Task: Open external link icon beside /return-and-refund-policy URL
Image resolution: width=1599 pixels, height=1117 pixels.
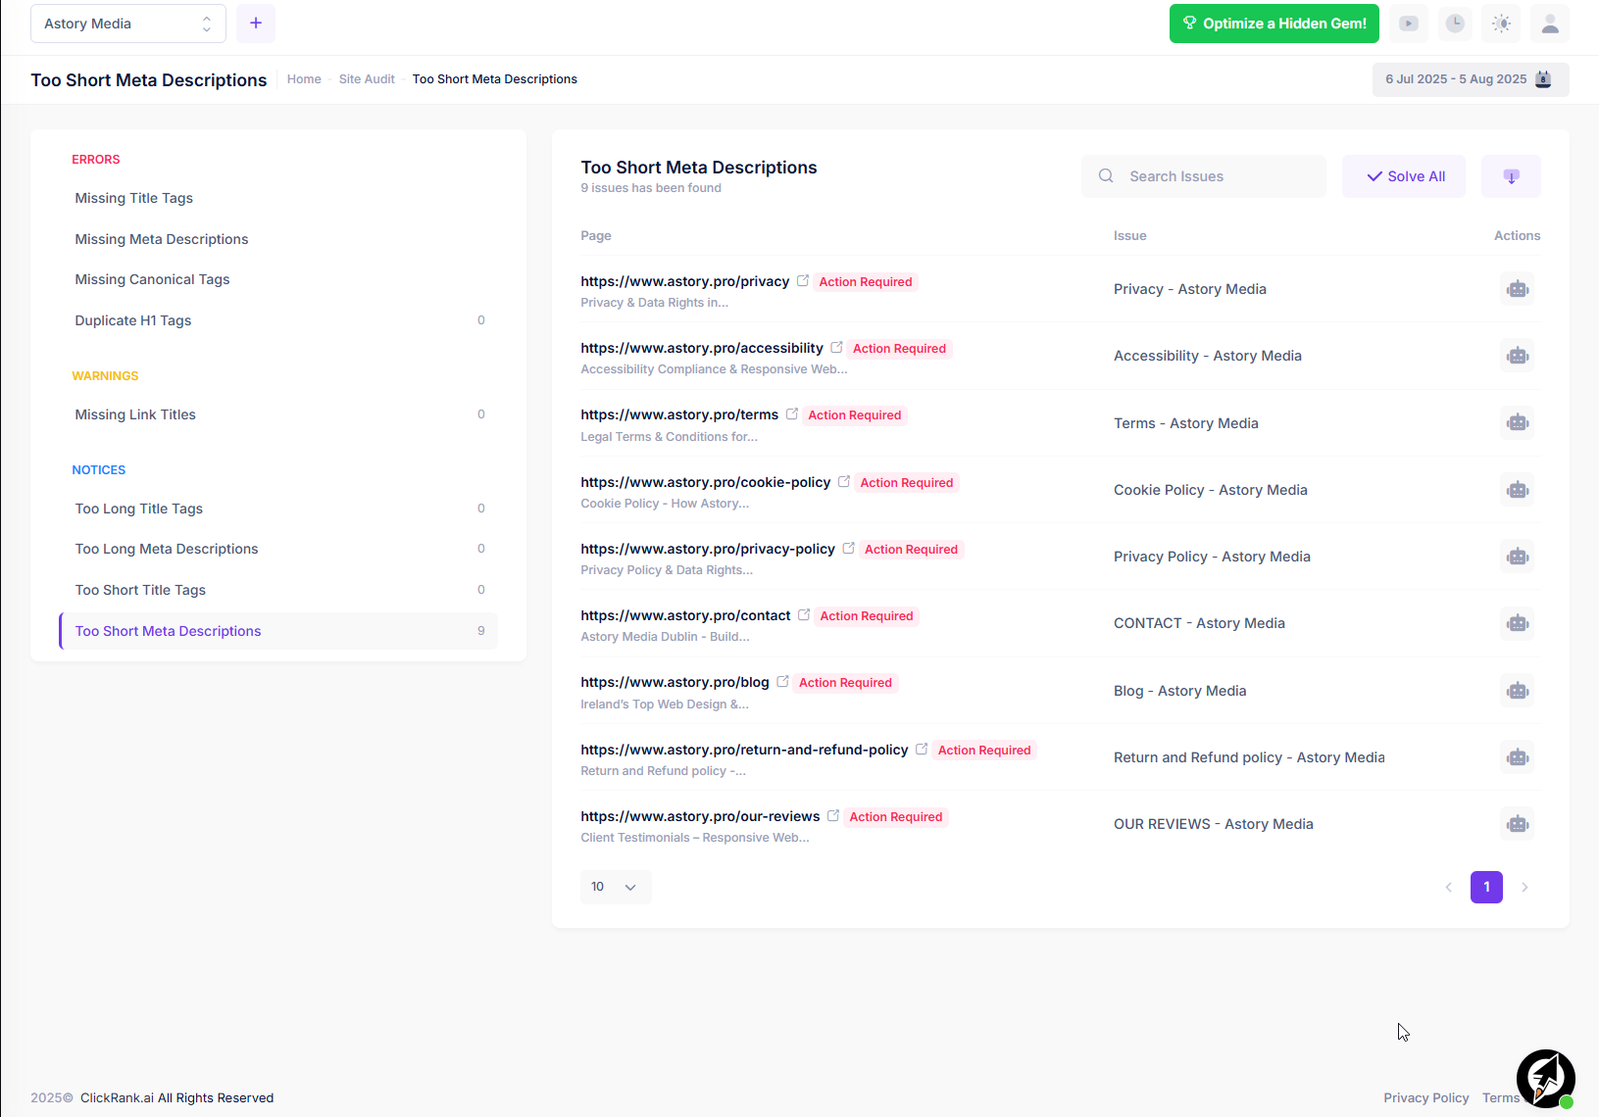Action: pos(922,750)
